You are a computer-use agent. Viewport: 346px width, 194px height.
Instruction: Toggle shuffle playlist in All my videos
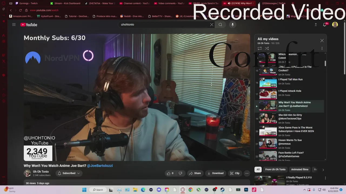coord(267,48)
